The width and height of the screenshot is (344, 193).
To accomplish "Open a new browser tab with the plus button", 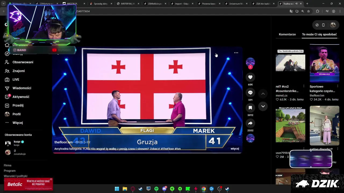I will click(x=307, y=4).
